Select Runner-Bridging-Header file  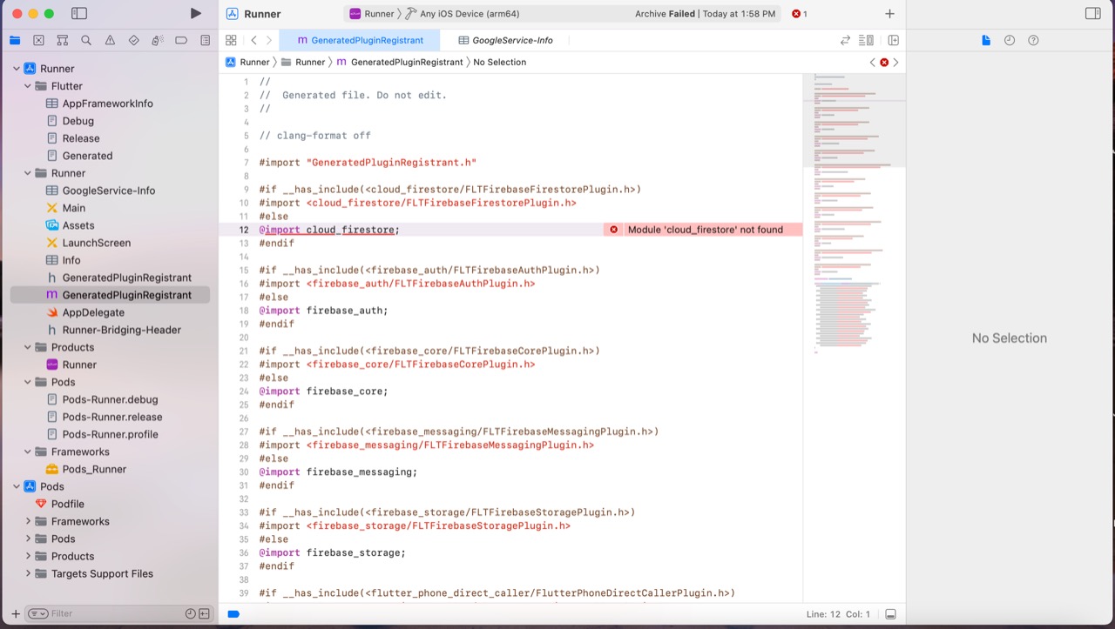tap(121, 330)
